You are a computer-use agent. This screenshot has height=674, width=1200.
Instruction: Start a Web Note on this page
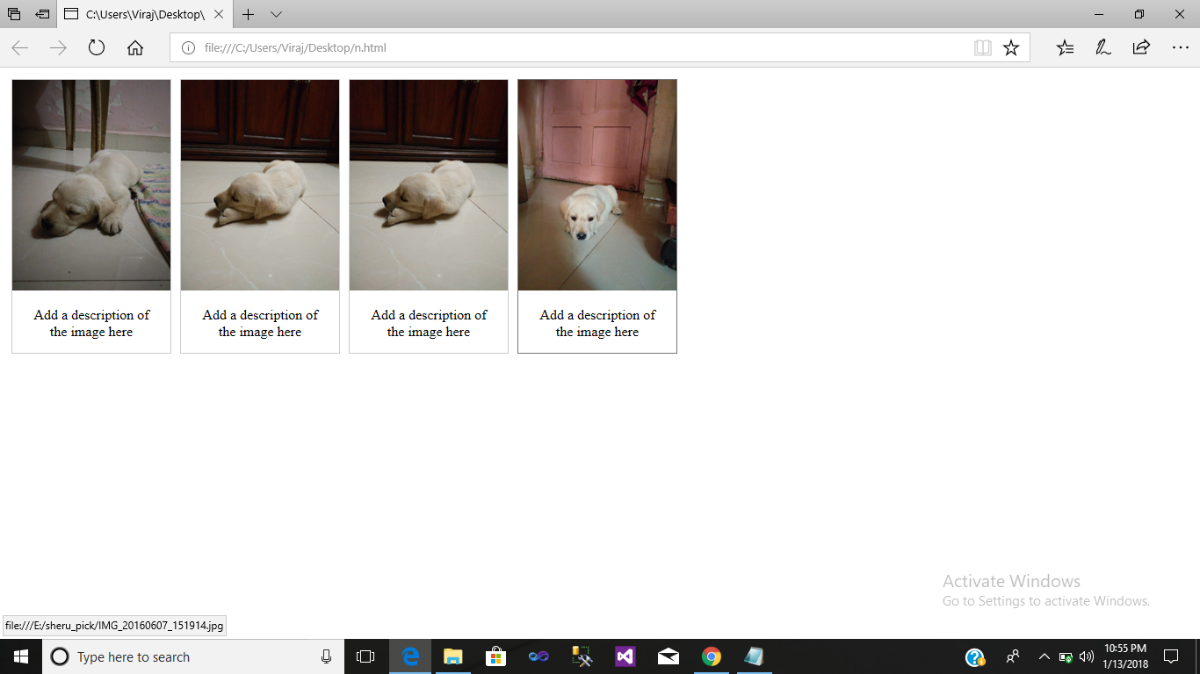(1102, 47)
